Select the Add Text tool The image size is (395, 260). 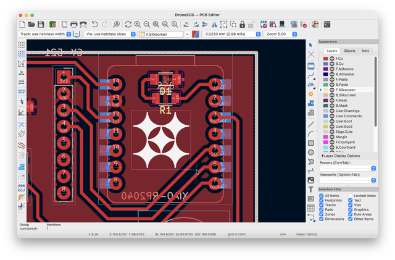[311, 190]
